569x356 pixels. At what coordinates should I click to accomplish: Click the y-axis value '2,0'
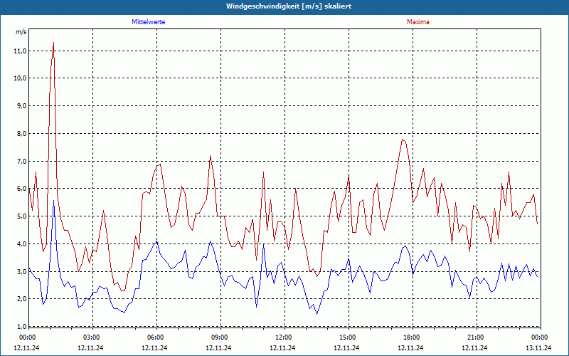point(21,299)
